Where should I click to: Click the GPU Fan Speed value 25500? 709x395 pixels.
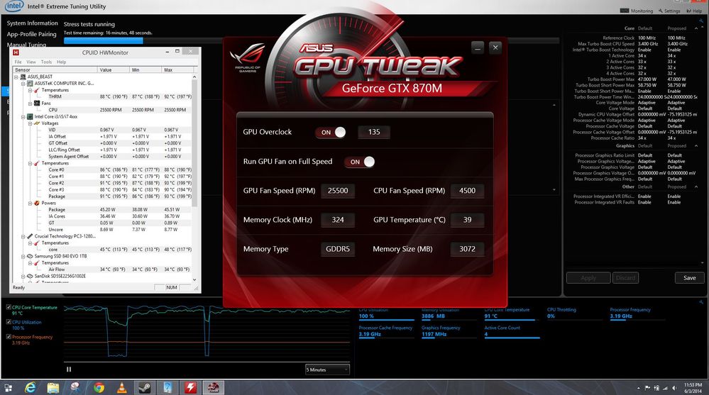click(x=338, y=191)
